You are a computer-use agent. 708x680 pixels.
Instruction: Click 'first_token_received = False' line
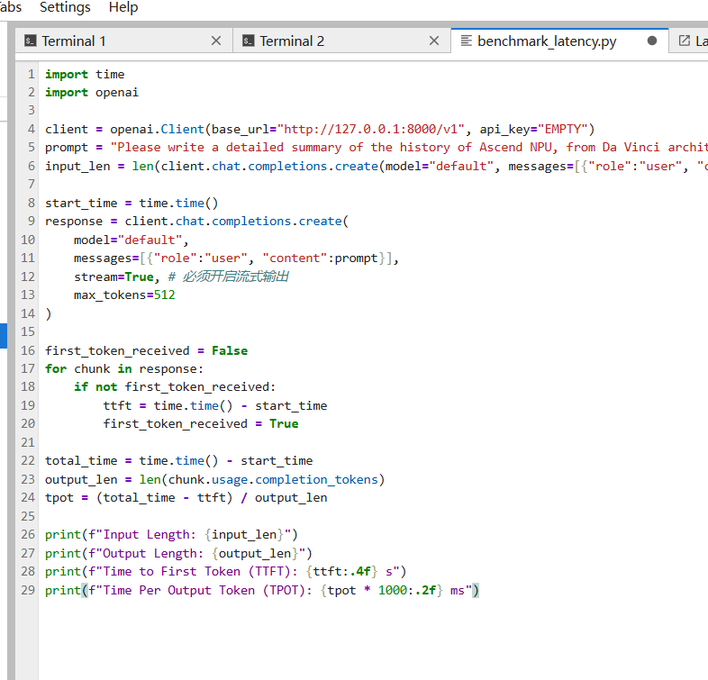(x=146, y=351)
